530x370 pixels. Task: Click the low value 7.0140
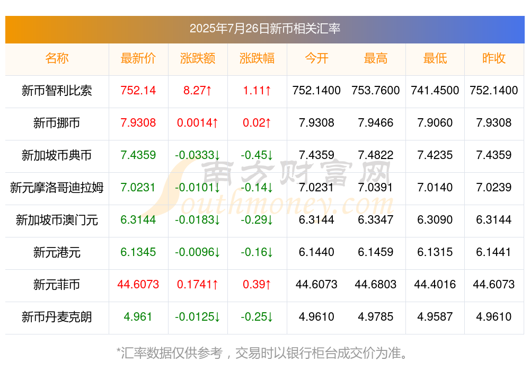(x=435, y=187)
